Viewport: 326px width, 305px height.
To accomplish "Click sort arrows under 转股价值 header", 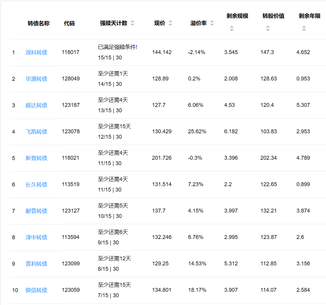I will click(268, 29).
